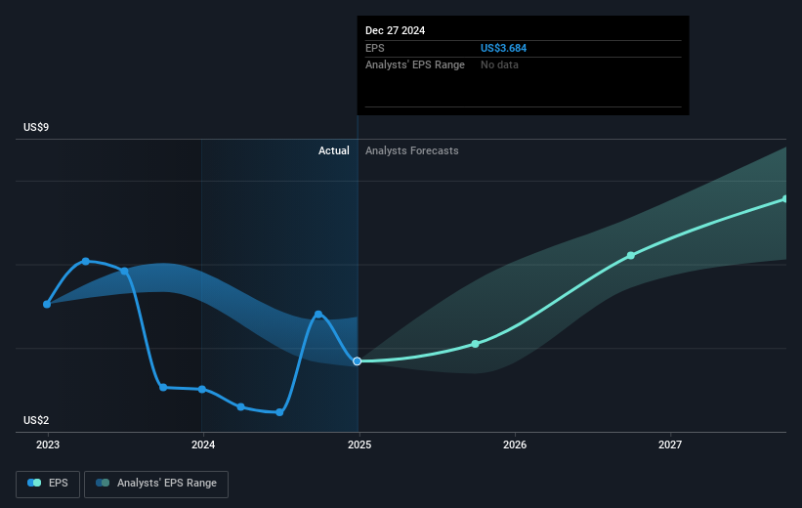Click the Analysts Forecasts label
Image resolution: width=802 pixels, height=508 pixels.
(411, 150)
